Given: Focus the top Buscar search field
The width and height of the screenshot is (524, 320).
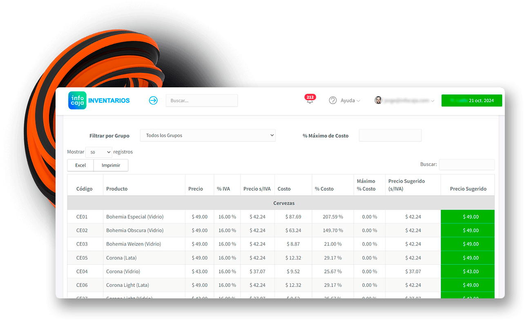Looking at the screenshot, I should (x=202, y=100).
